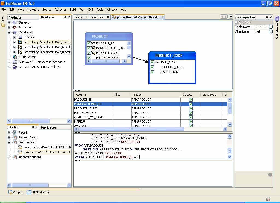
Task: Click the PROD_CODE key icon
Action: click(x=157, y=62)
